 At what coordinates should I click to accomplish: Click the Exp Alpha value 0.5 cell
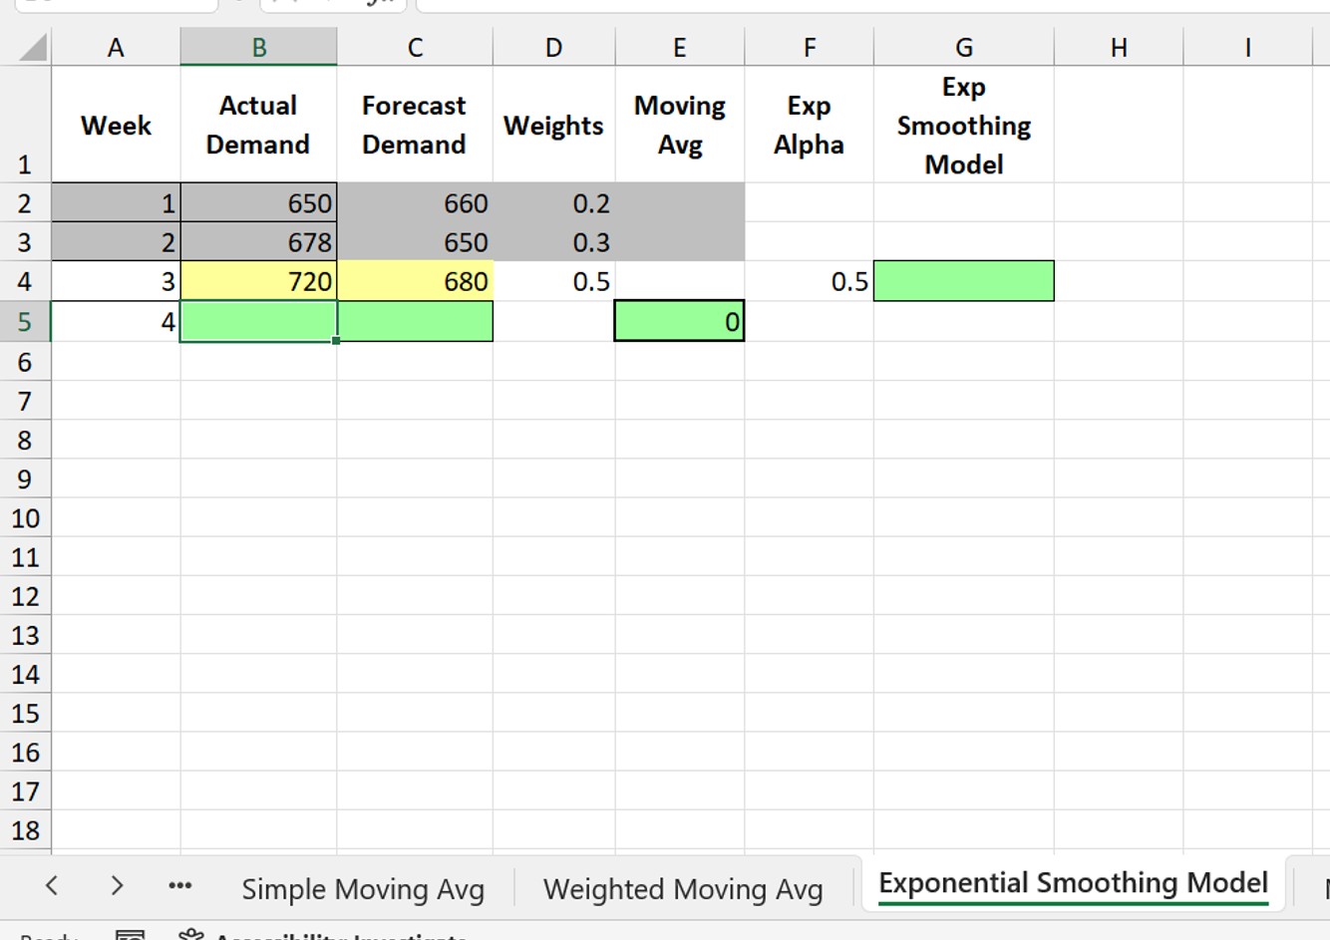pos(809,281)
